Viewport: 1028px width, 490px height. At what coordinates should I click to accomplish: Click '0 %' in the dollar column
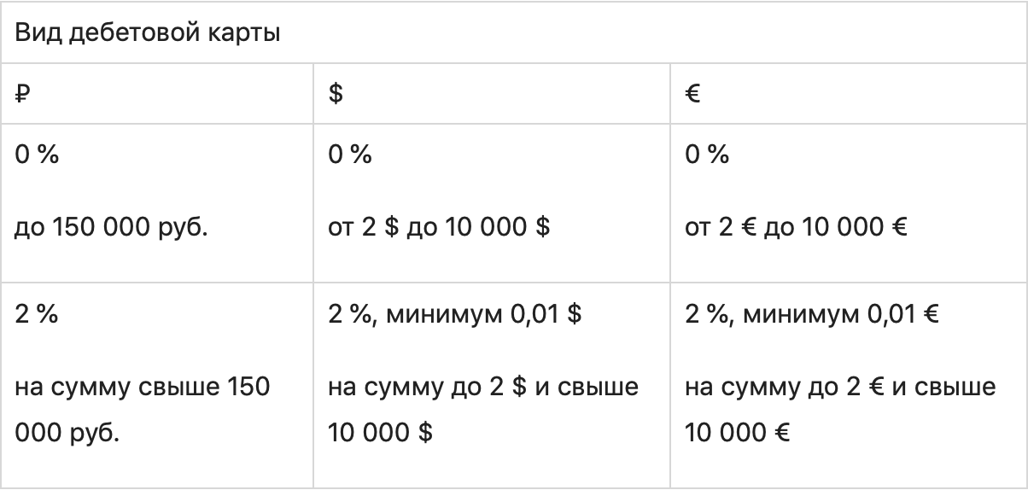click(350, 155)
